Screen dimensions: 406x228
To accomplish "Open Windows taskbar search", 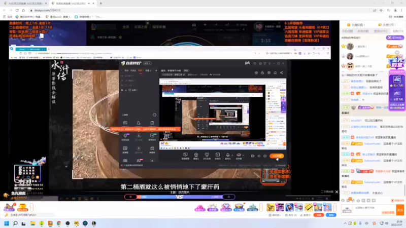I will (15, 223).
